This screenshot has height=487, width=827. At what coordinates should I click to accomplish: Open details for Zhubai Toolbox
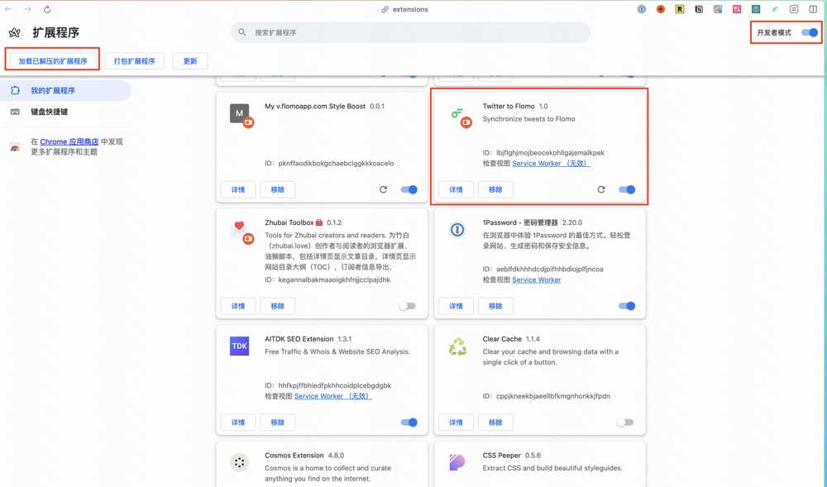click(x=238, y=306)
